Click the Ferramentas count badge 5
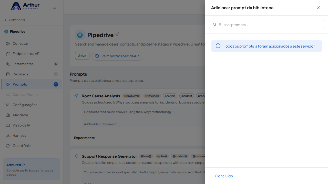The width and height of the screenshot is (328, 184). tap(56, 64)
